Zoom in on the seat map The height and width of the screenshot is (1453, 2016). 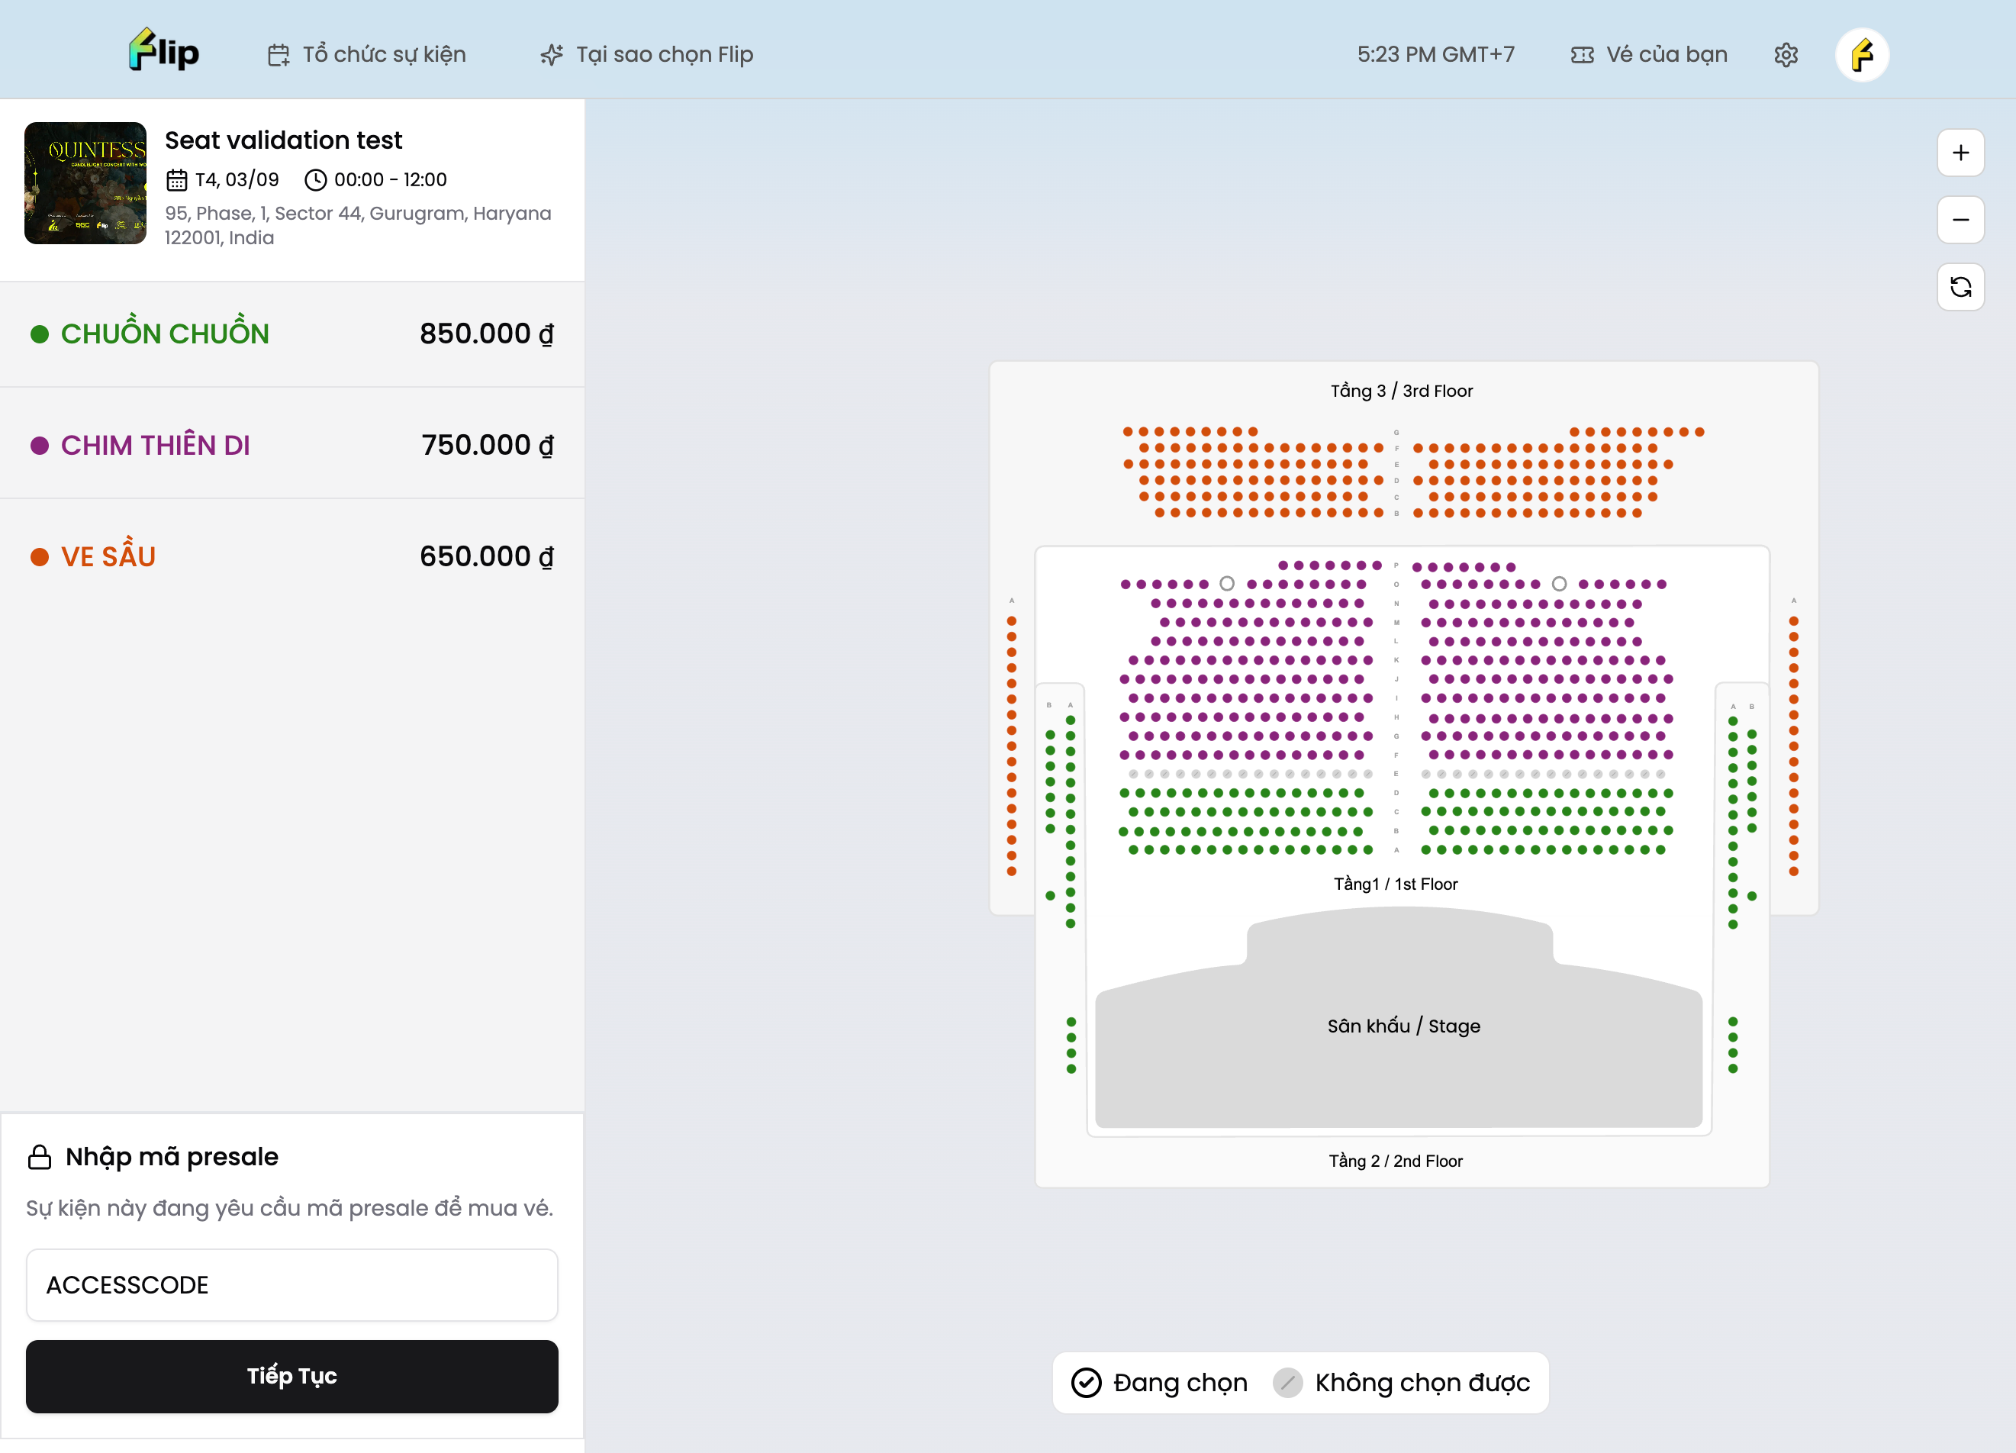pos(1959,153)
